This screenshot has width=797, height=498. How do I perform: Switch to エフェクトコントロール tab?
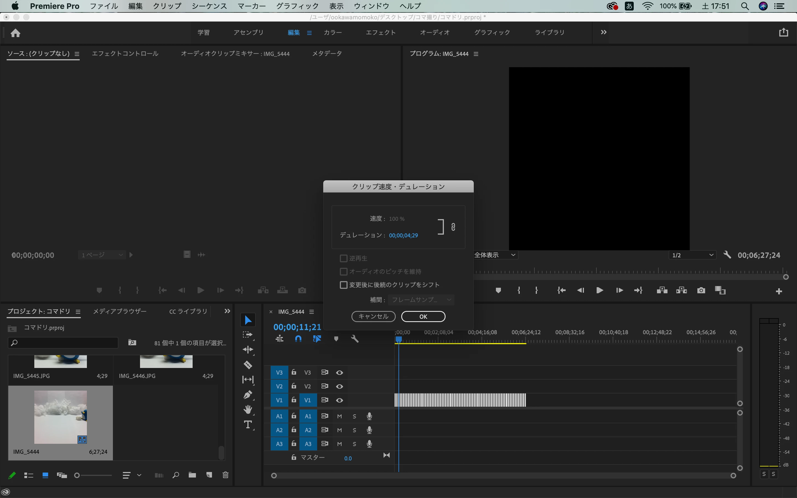125,53
